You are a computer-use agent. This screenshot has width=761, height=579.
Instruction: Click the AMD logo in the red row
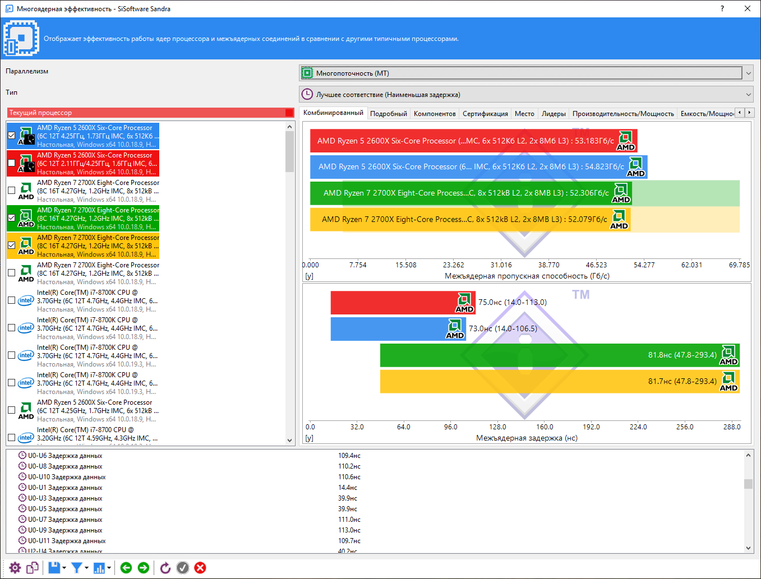26,163
